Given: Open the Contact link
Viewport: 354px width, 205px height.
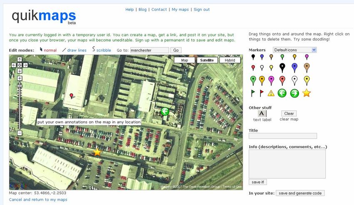Looking at the screenshot, I should tap(159, 10).
